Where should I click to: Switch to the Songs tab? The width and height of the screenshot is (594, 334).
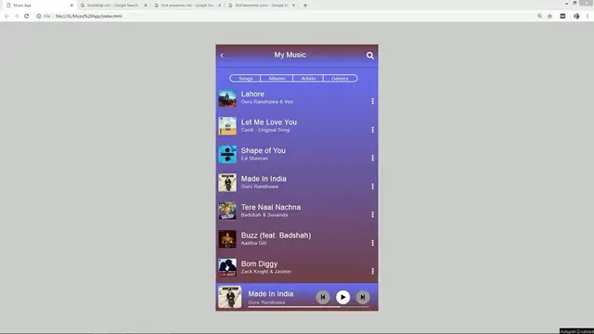[x=245, y=78]
